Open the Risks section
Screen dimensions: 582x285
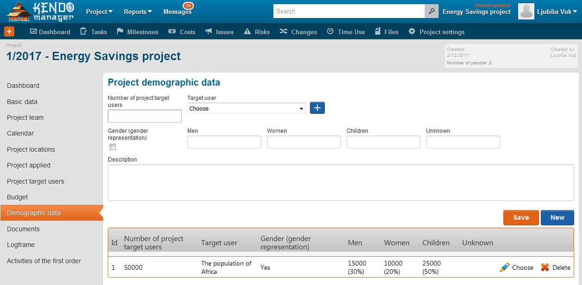point(256,32)
